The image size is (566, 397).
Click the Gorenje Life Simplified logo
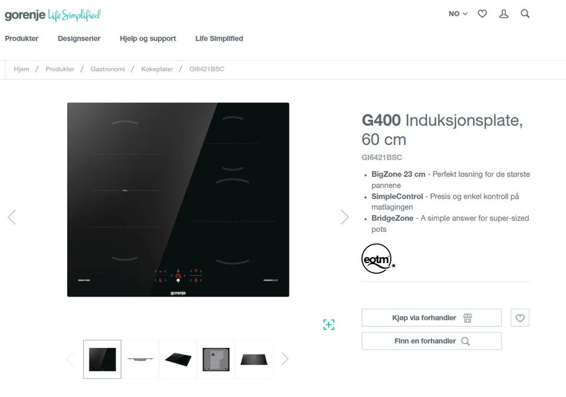52,15
